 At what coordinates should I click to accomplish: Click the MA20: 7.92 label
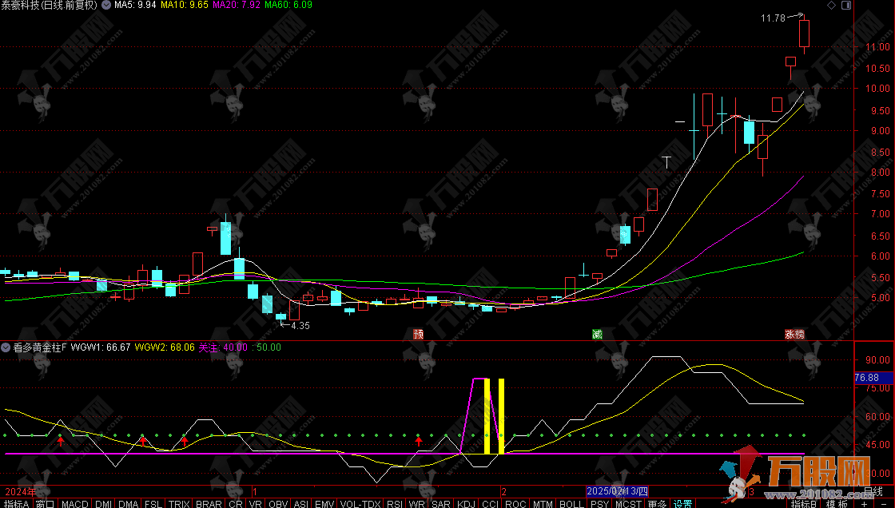[237, 5]
